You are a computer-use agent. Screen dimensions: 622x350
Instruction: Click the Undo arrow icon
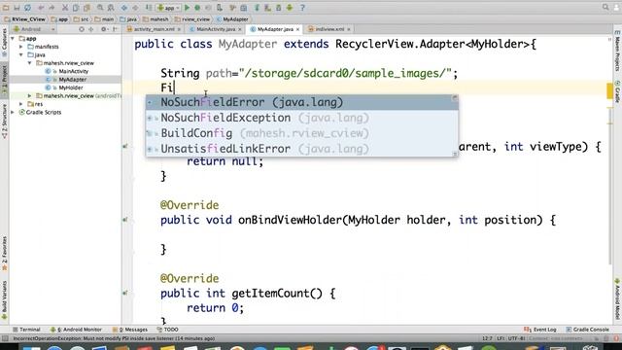41,8
